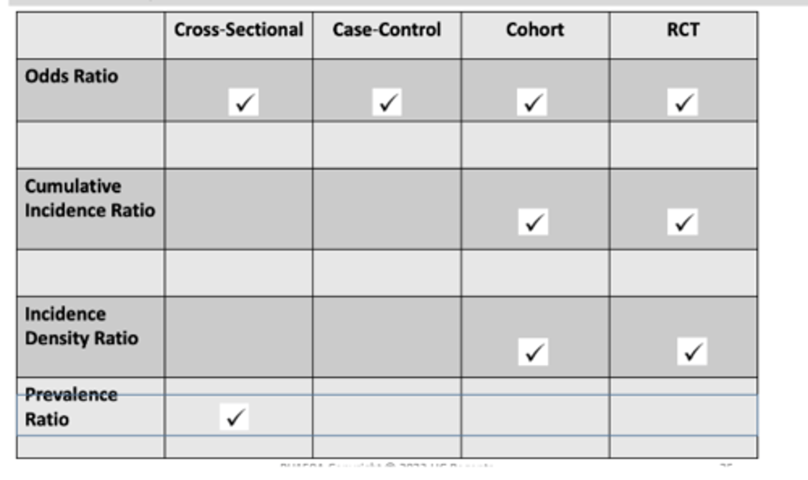Toggle the Odds Ratio RCT checkmark
The image size is (808, 480).
pyautogui.click(x=682, y=102)
